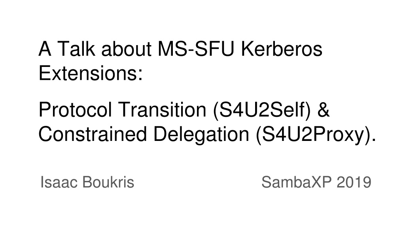Select the word "Constrained"
Viewport: 405px width, 228px height.
[93, 134]
